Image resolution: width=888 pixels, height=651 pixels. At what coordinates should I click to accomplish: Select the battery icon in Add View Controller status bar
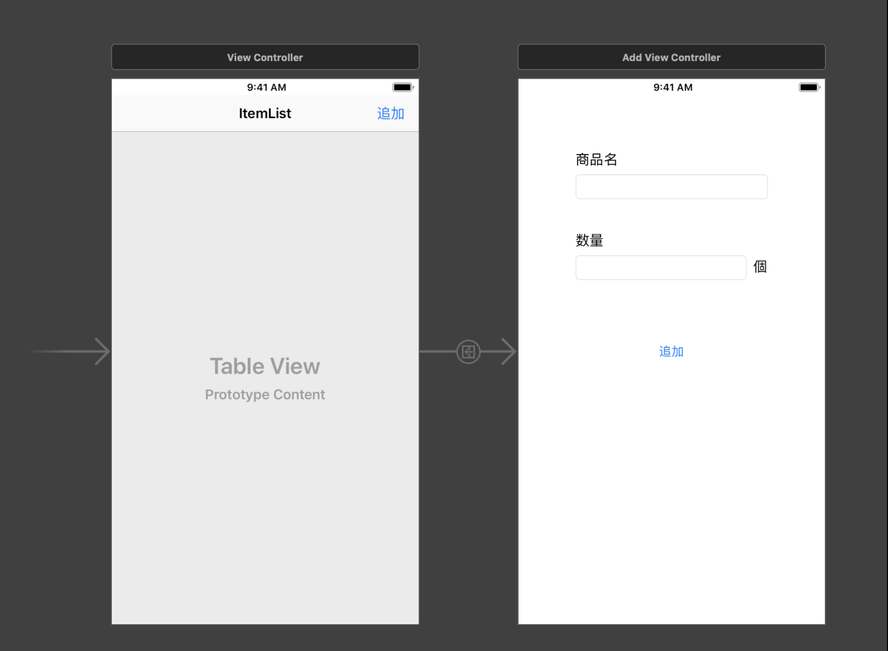809,87
